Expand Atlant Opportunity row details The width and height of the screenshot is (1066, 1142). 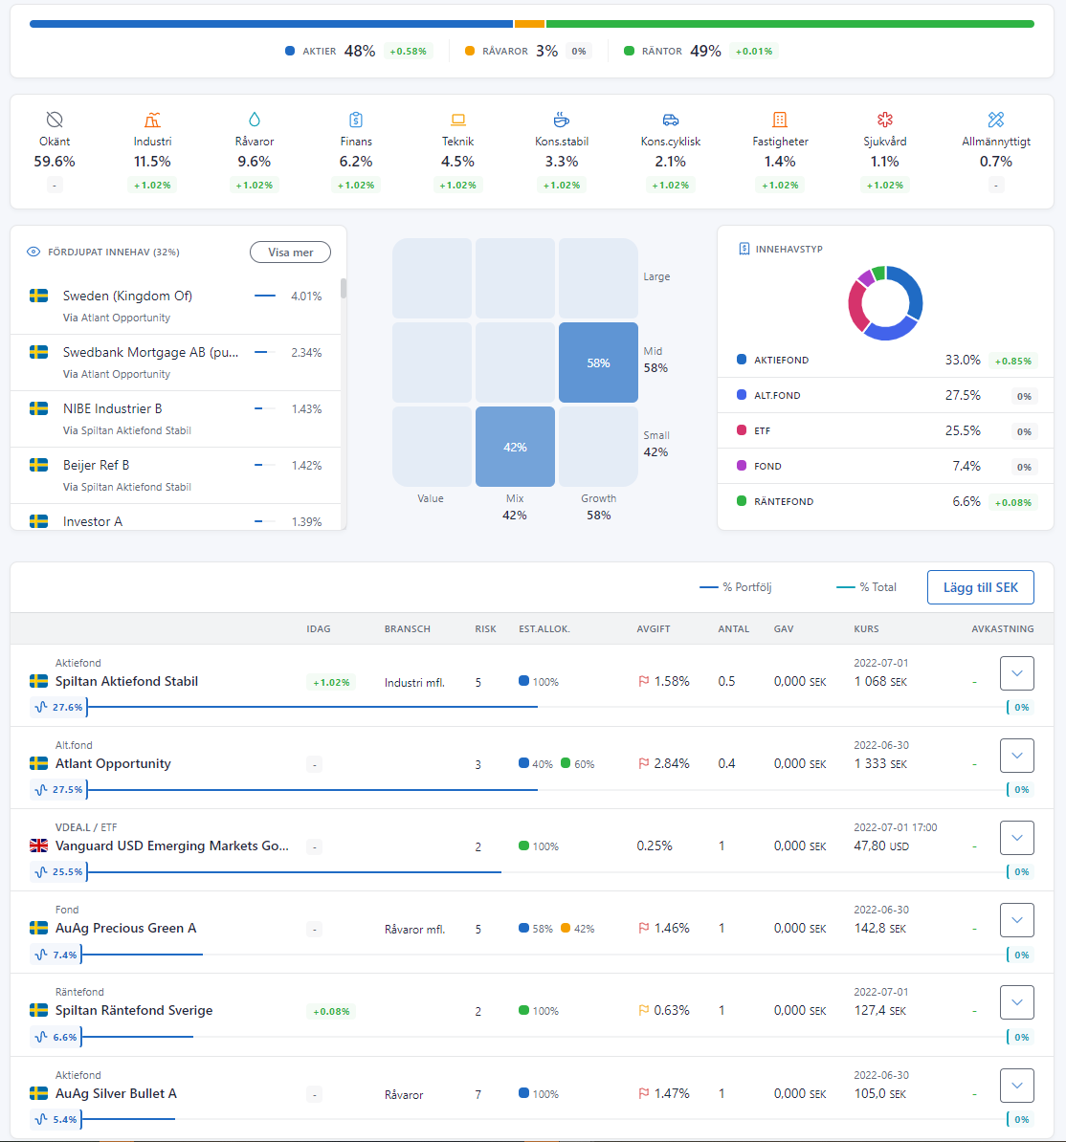[1016, 756]
